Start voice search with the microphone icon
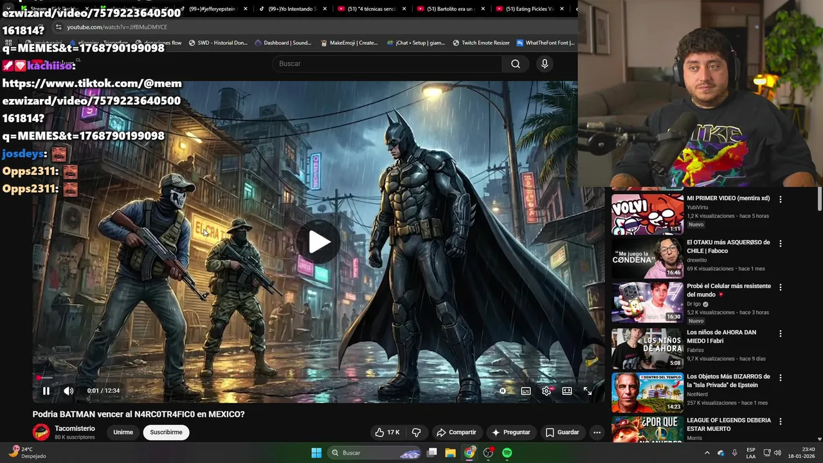Screen dimensions: 823x463 (x=545, y=64)
